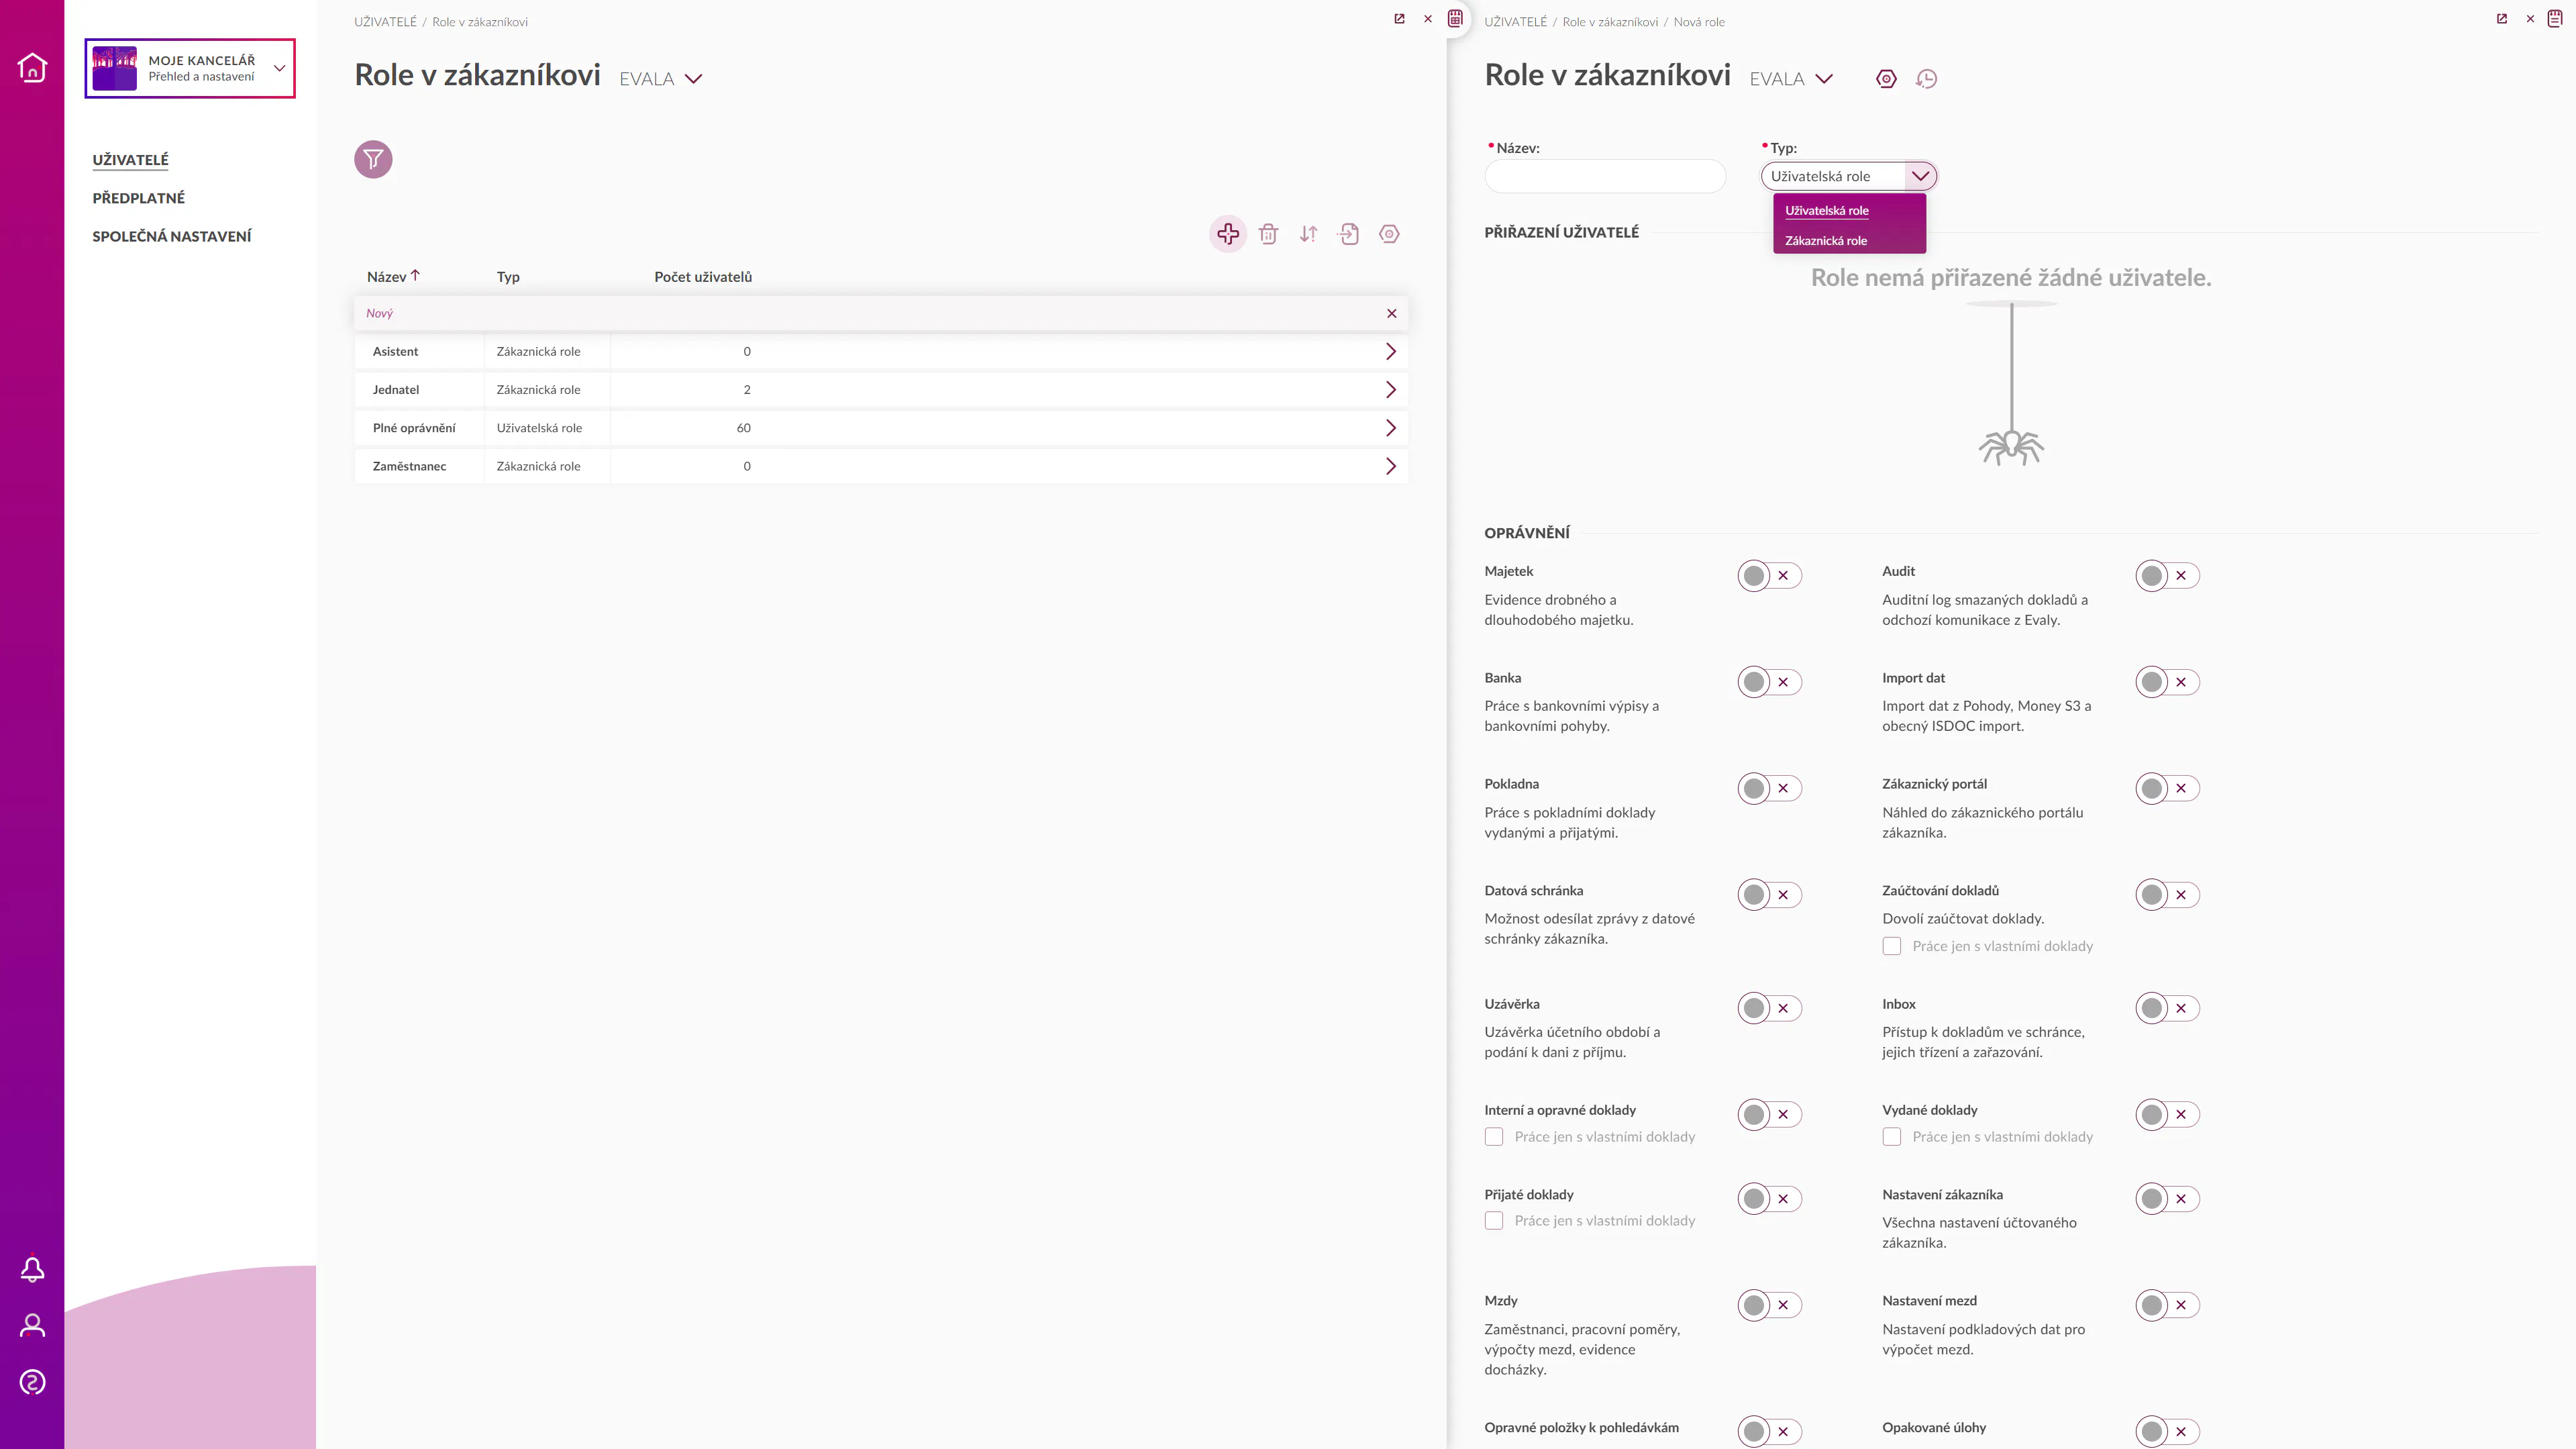Image resolution: width=2576 pixels, height=1449 pixels.
Task: Open SPOLEČNÁ NASTAVENÍ section
Action: 171,236
